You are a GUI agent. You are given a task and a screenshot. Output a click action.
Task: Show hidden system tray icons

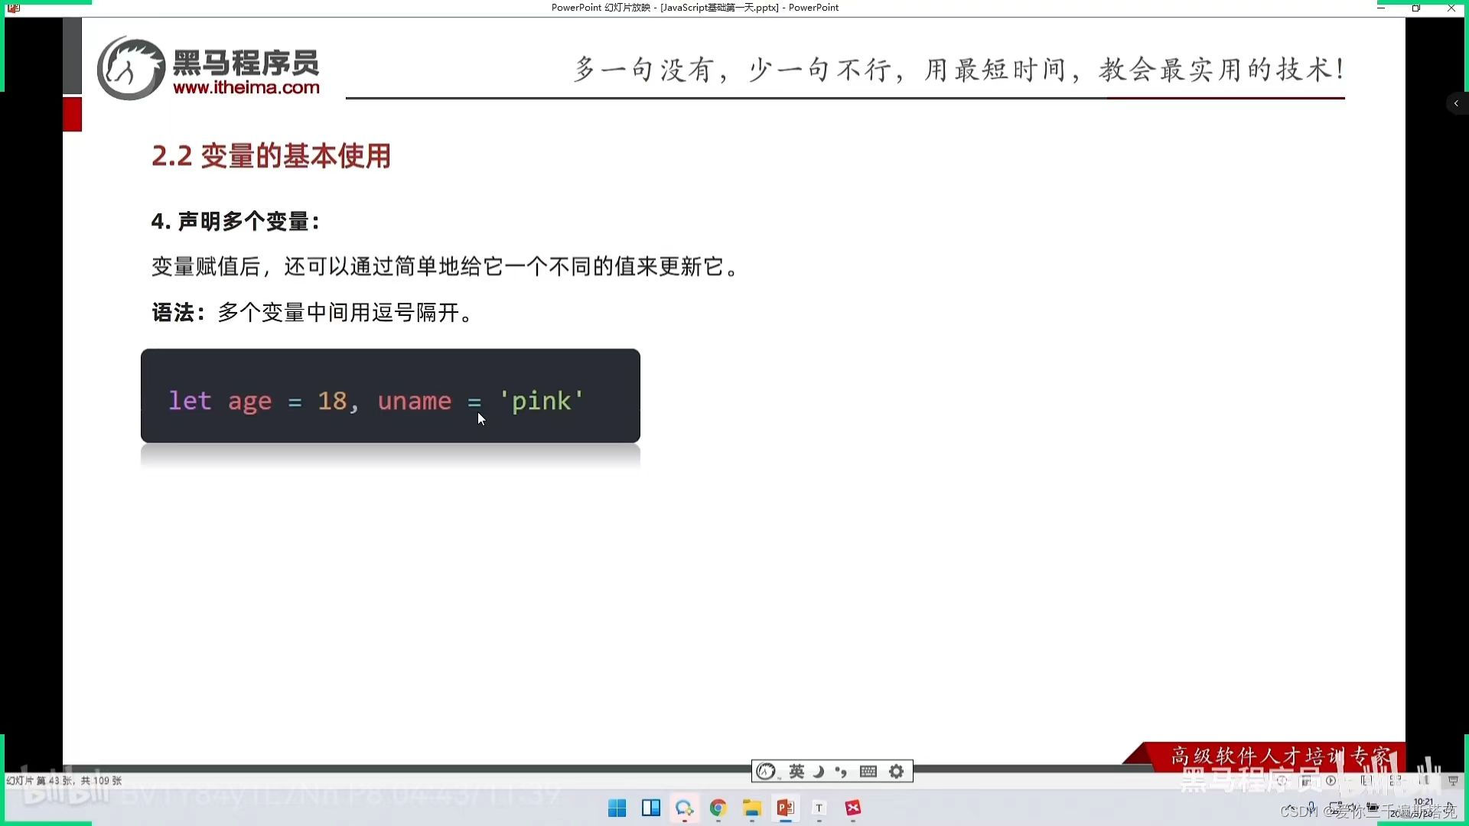[1291, 808]
